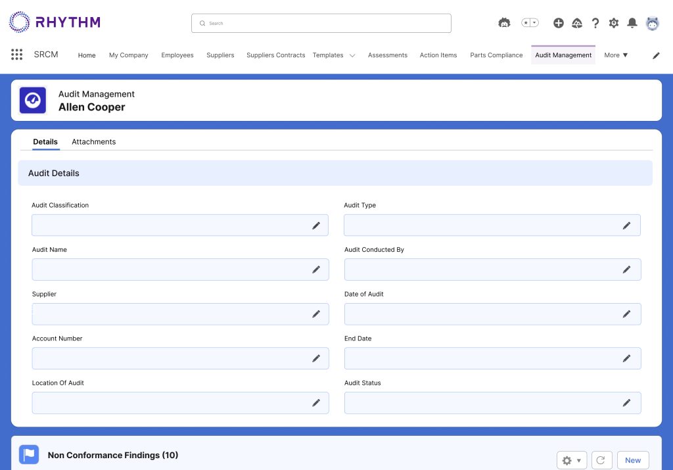Image resolution: width=673 pixels, height=470 pixels.
Task: Open the app launcher grid icon
Action: coord(17,55)
